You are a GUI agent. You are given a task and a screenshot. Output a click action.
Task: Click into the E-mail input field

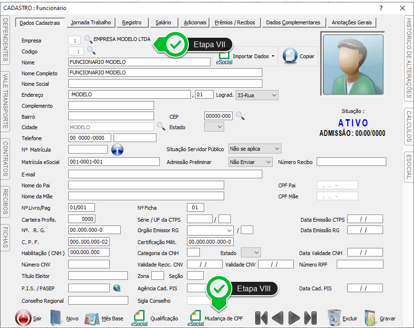tap(165, 174)
